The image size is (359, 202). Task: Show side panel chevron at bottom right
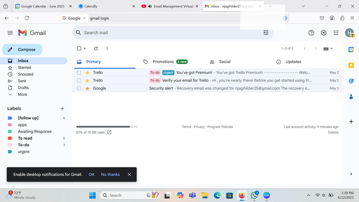351,174
